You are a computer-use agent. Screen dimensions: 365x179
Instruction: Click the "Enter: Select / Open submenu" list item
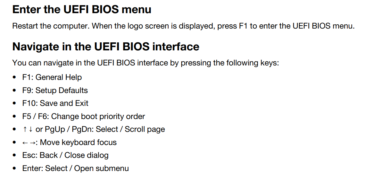coord(75,168)
